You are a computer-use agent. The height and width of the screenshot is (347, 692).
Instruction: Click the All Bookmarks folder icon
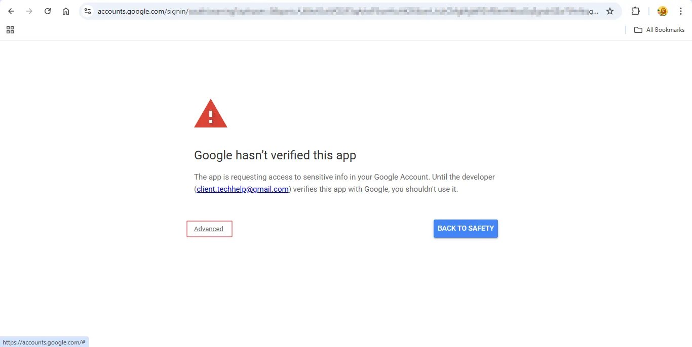[638, 30]
